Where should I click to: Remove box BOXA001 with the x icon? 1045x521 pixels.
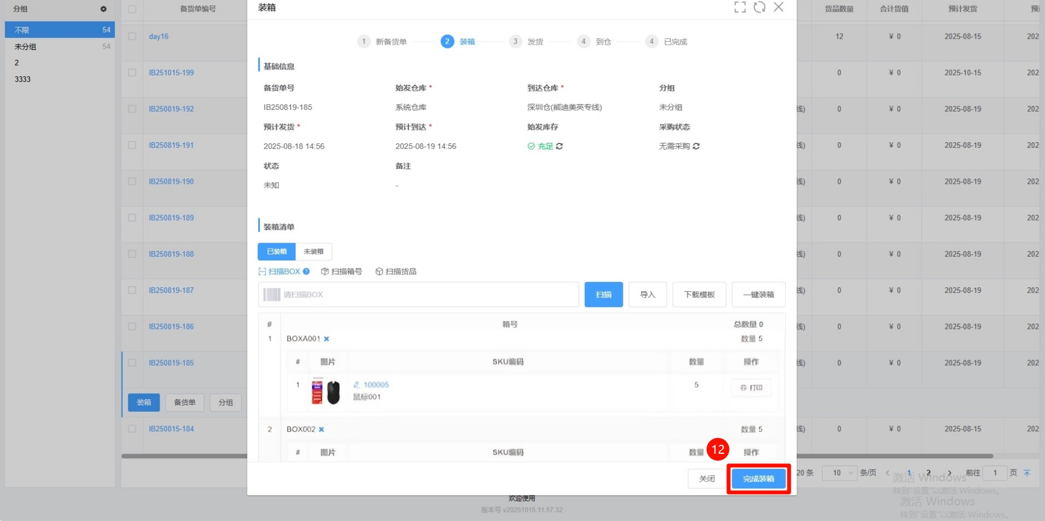click(x=326, y=339)
